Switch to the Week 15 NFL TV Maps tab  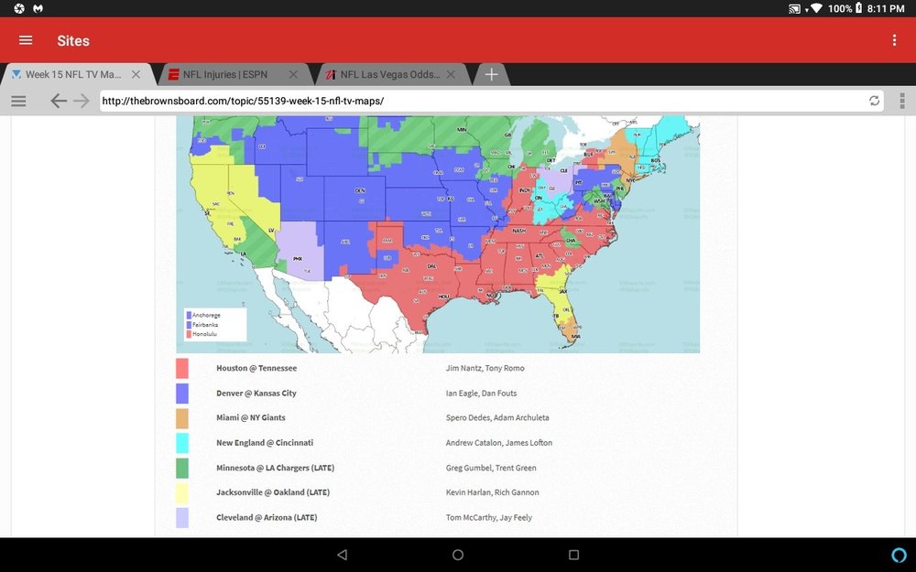(x=76, y=75)
